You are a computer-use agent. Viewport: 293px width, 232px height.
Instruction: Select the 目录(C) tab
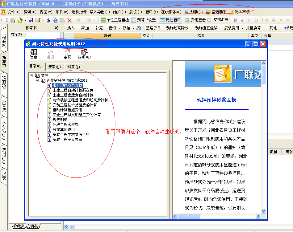pos(36,66)
